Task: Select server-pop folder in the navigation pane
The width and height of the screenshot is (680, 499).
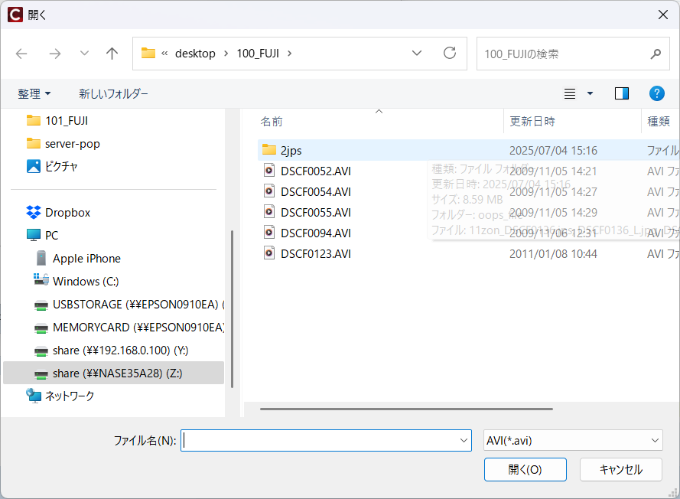Action: 73,144
